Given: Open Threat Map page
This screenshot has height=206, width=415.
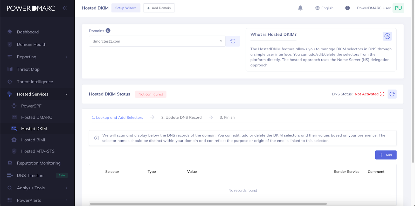Looking at the screenshot, I should 28,69.
